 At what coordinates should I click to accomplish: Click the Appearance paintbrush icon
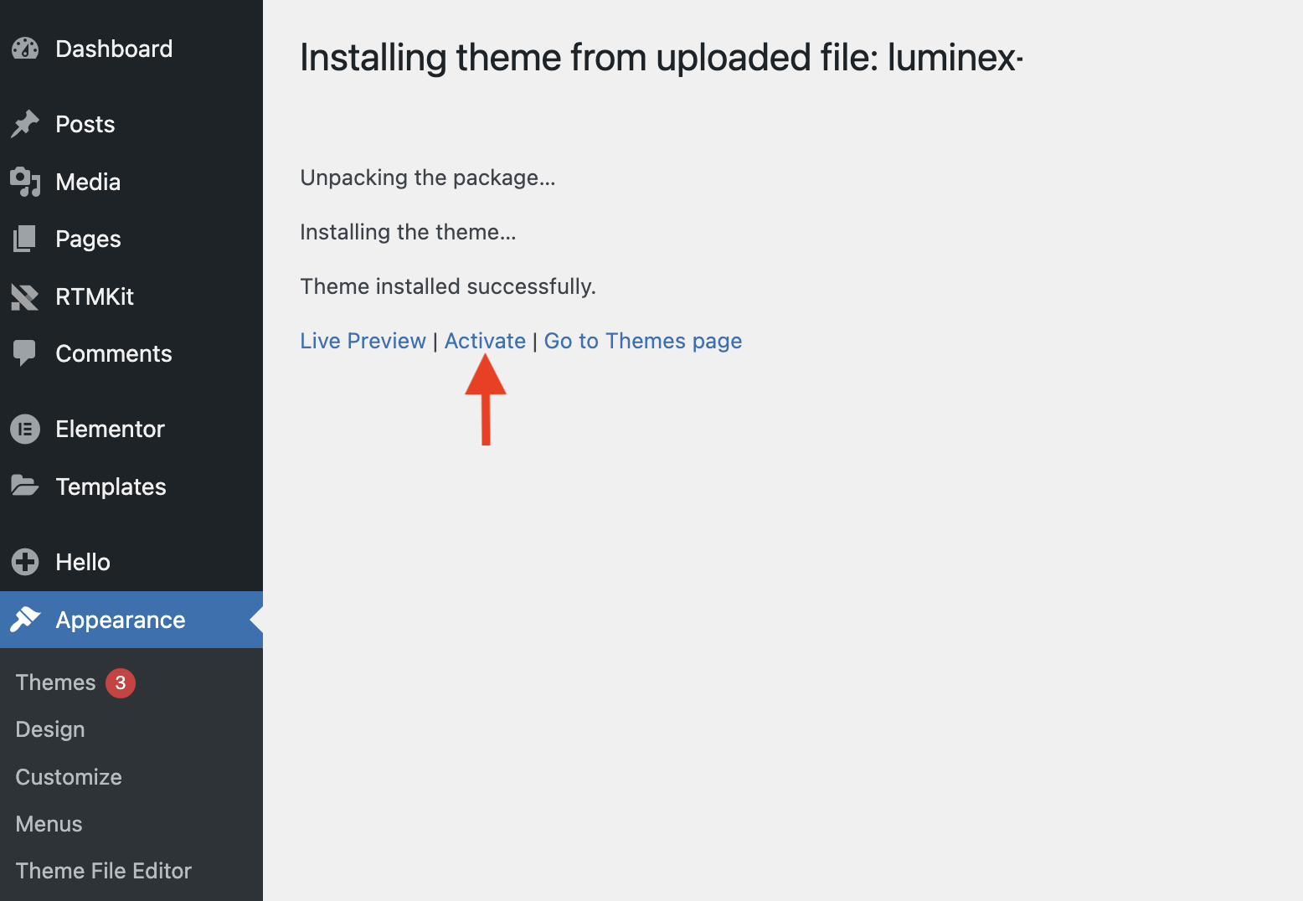(25, 620)
